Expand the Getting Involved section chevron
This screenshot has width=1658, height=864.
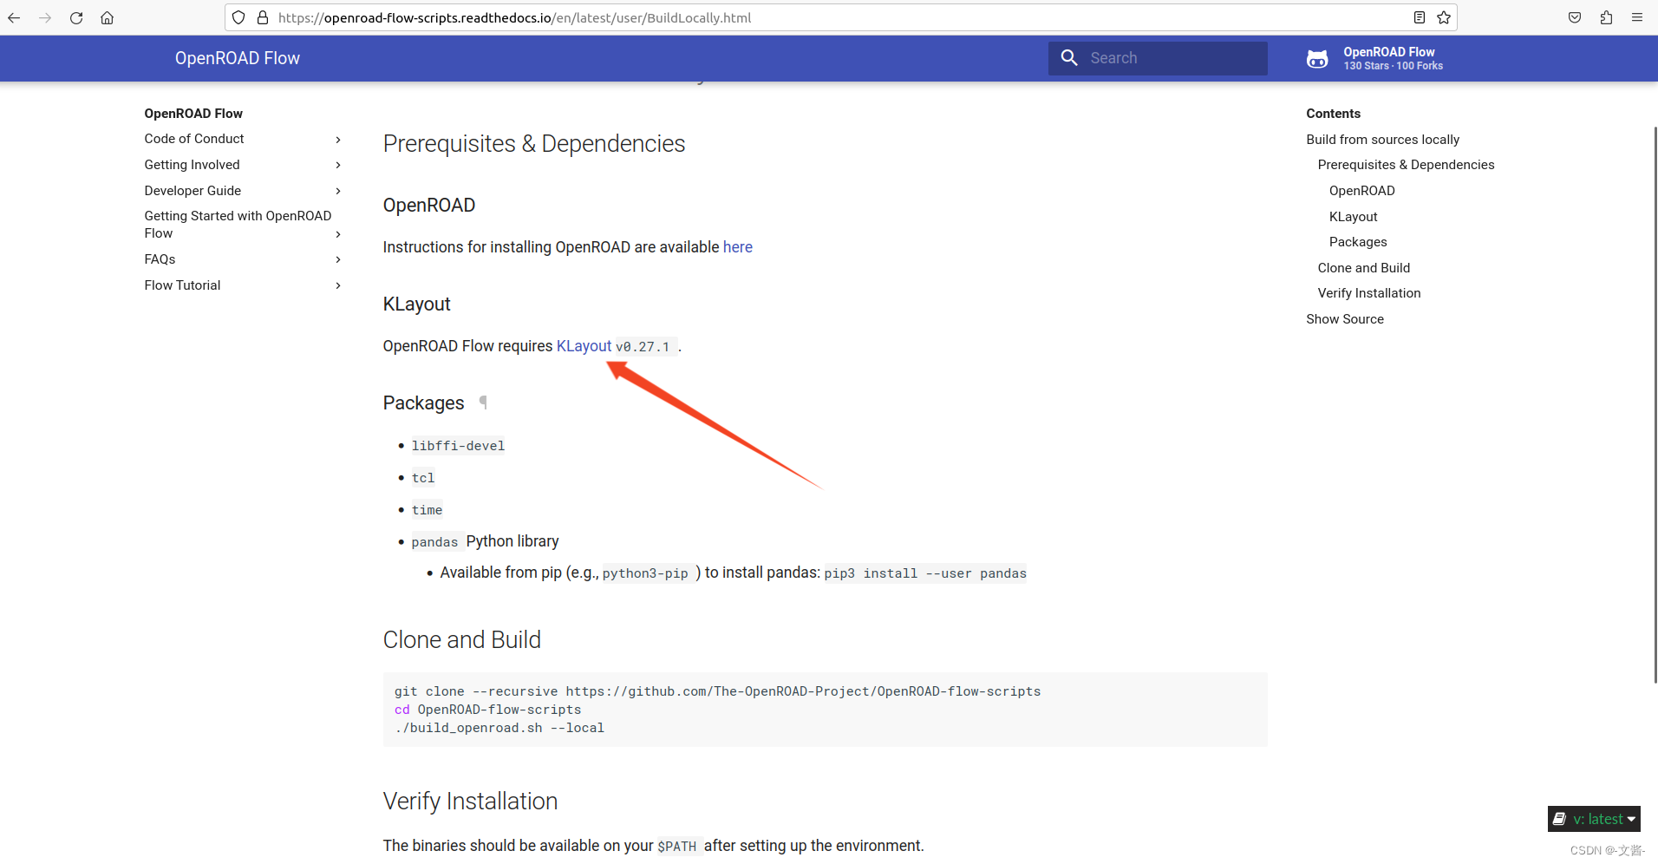(x=338, y=165)
